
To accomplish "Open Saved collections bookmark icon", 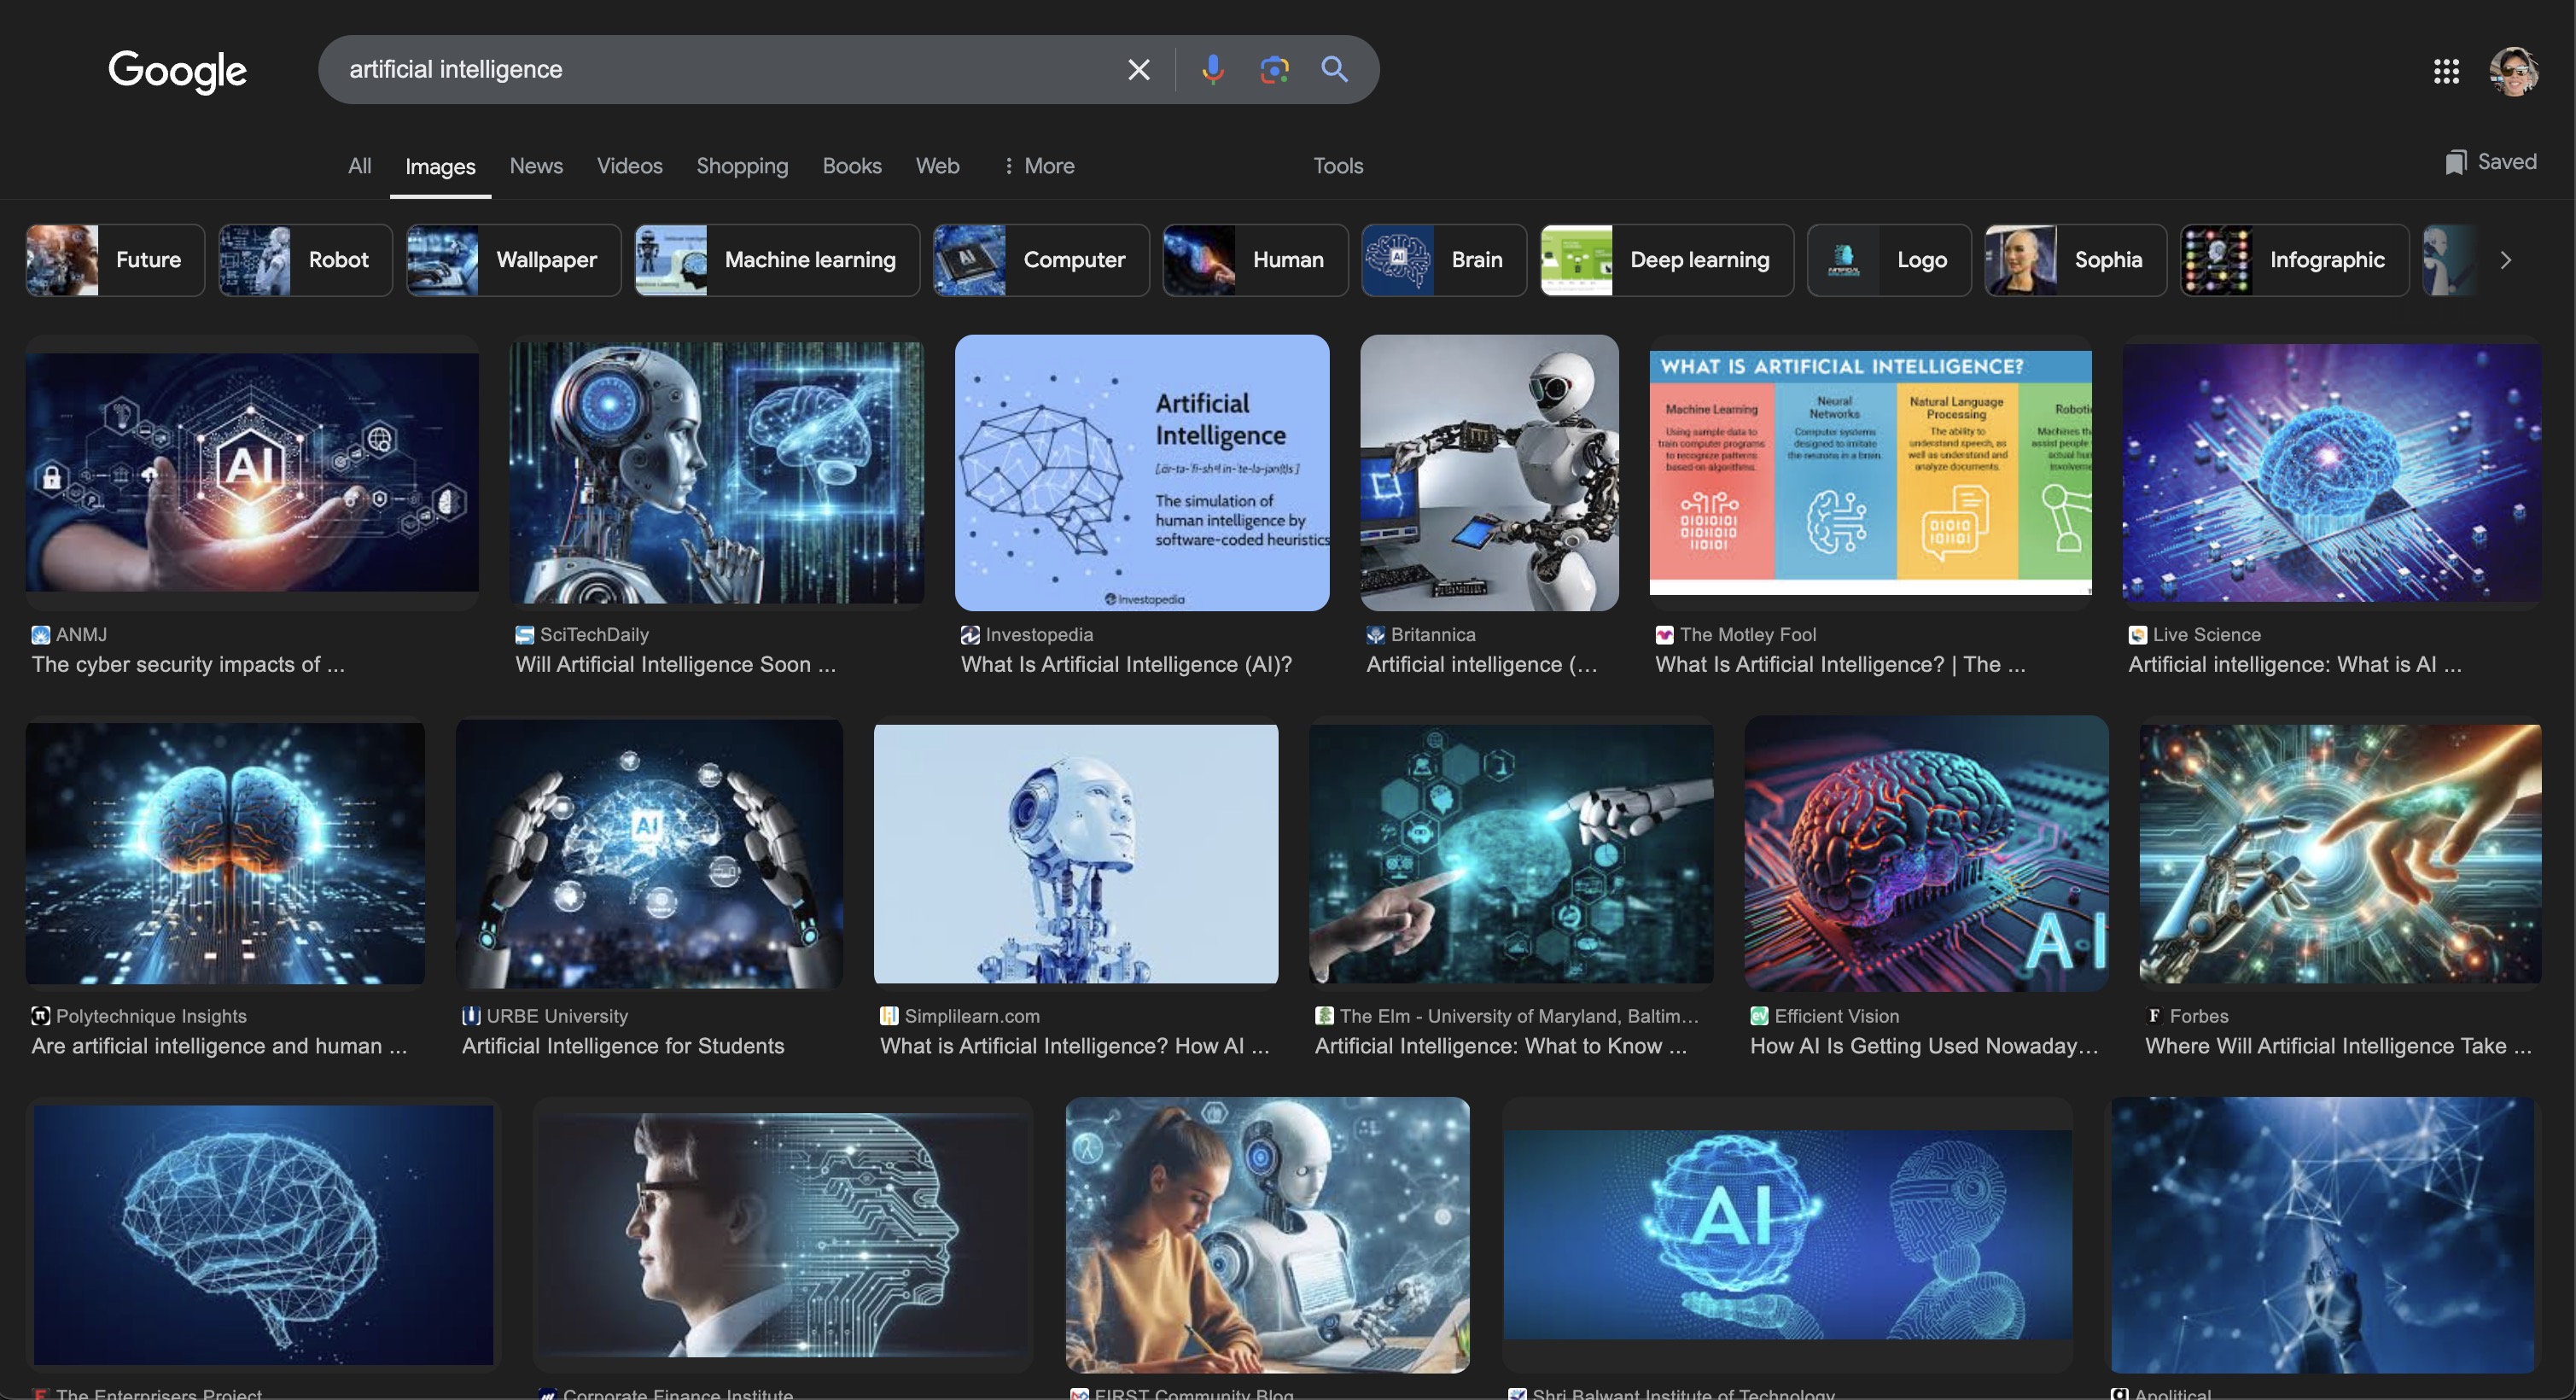I will click(x=2455, y=162).
